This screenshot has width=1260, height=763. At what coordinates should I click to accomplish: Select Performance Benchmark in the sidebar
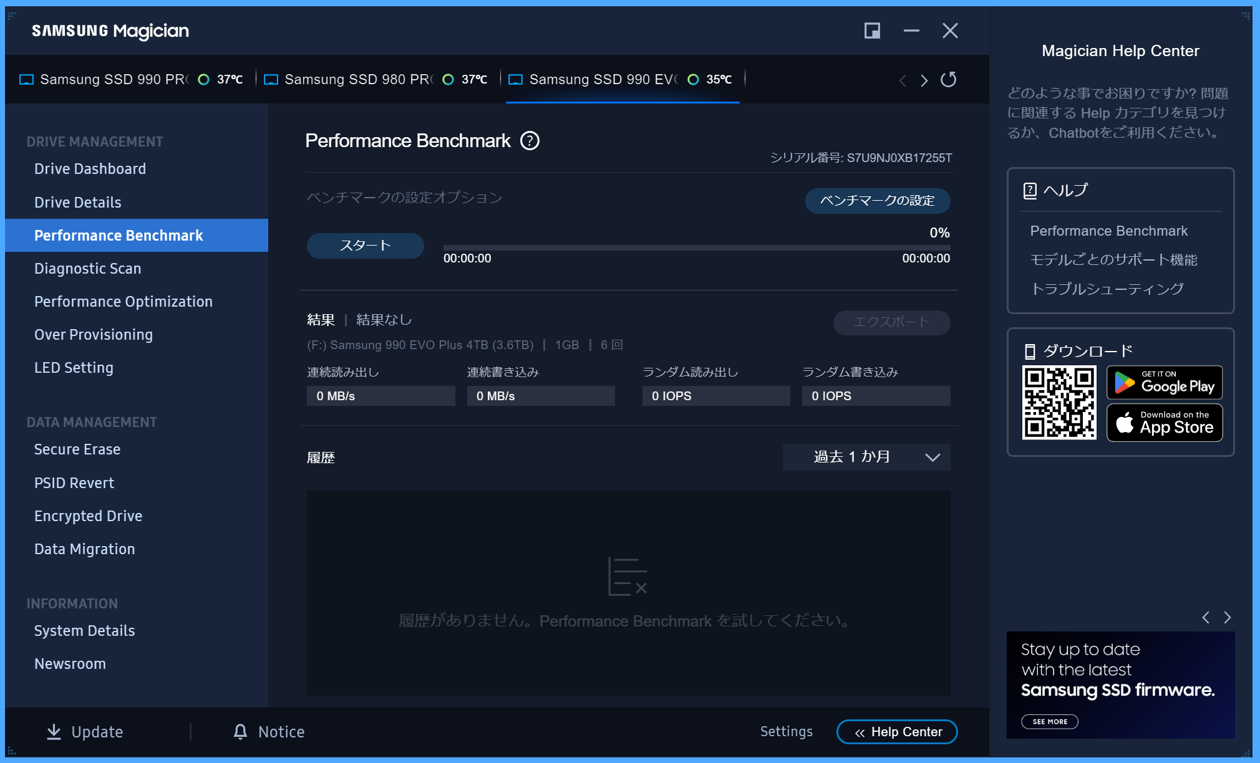pyautogui.click(x=137, y=236)
